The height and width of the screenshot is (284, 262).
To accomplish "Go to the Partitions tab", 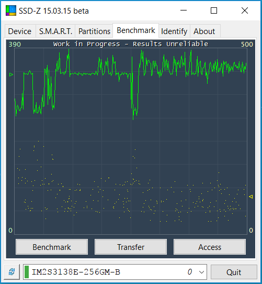I will coord(94,31).
